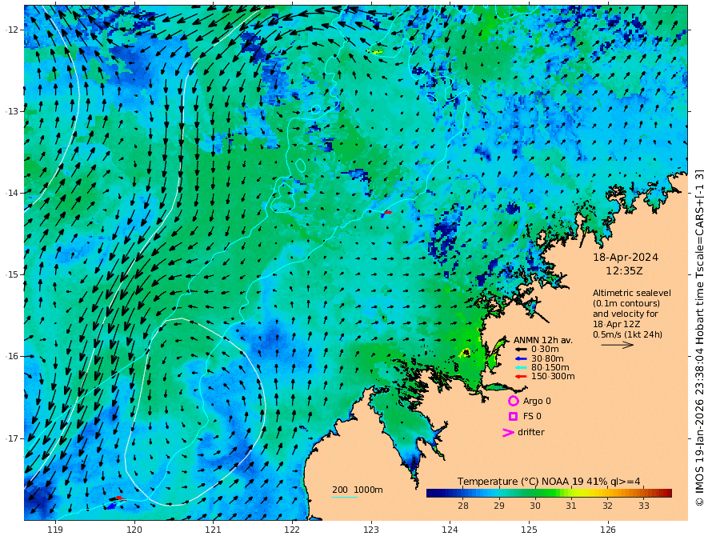Click the latitude axis label -13
Image resolution: width=704 pixels, height=544 pixels.
click(x=12, y=111)
